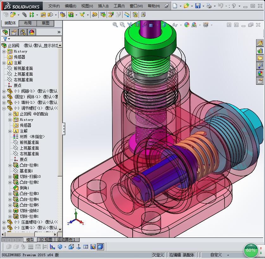Expand the (固定) 阀体<1> component

pos(4,97)
